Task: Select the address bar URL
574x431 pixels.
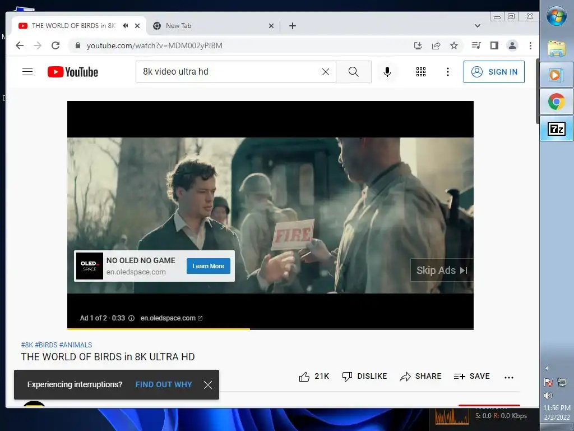Action: [155, 45]
